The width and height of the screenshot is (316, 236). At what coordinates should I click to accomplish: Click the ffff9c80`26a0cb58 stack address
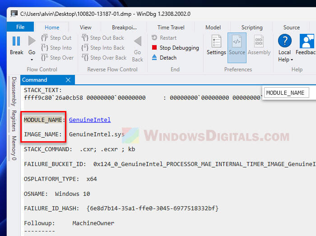point(53,98)
